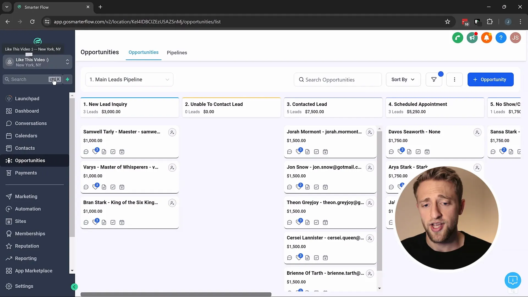
Task: Open tasks icon on Jorah Mormont card
Action: (317, 152)
